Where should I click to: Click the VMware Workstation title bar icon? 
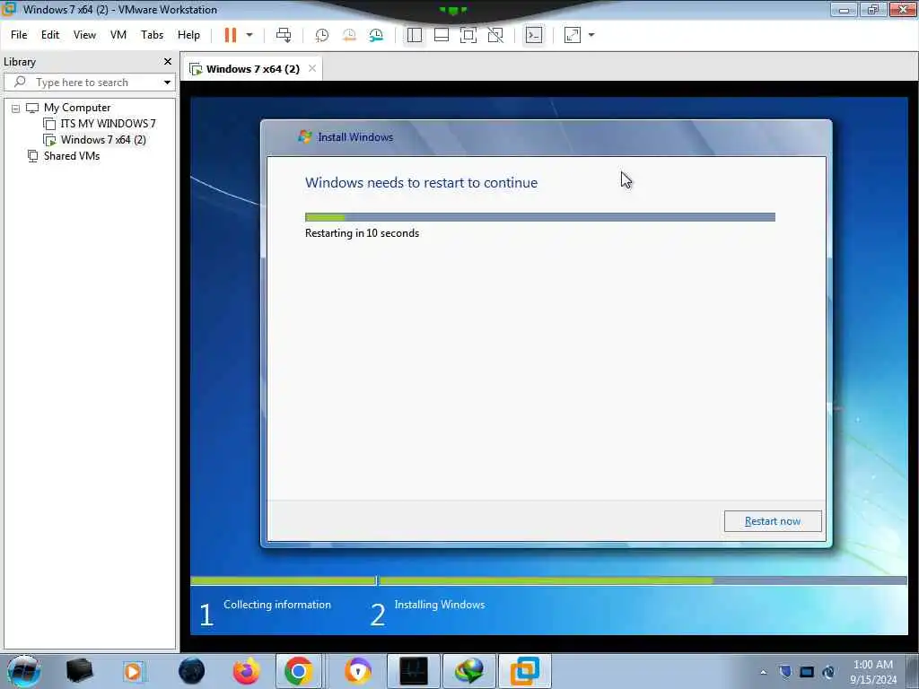(x=9, y=9)
